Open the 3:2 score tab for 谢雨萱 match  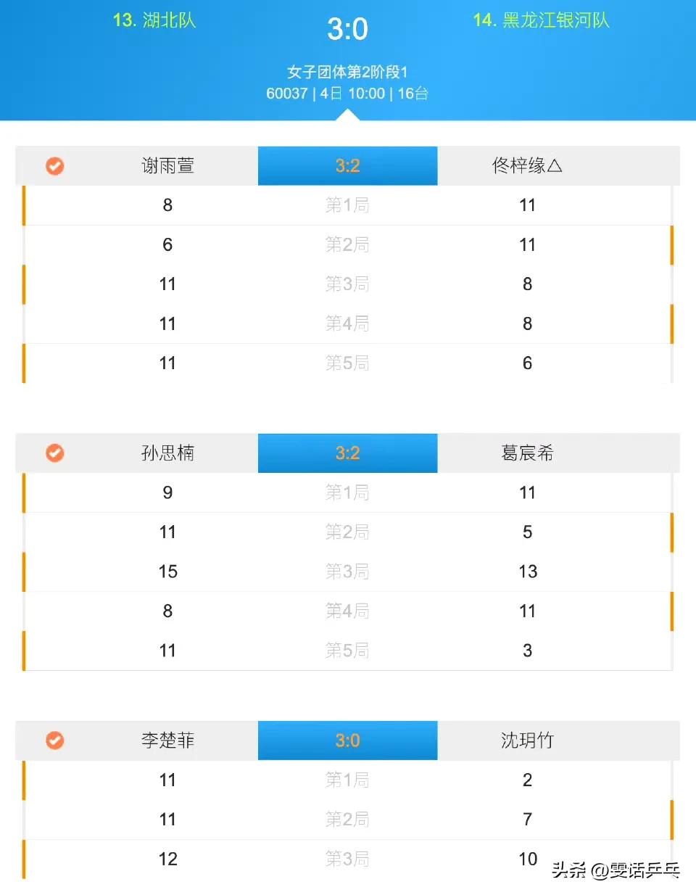click(348, 166)
